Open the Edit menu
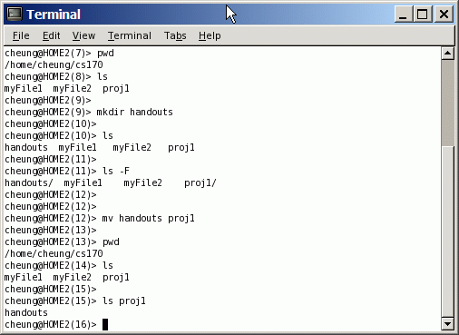Viewport: 459px width, 335px height. tap(51, 35)
